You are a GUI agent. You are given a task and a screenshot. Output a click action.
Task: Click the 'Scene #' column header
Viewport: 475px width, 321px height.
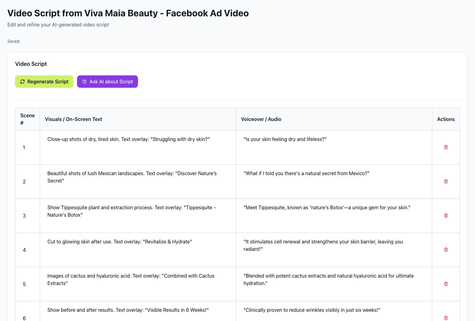click(28, 119)
